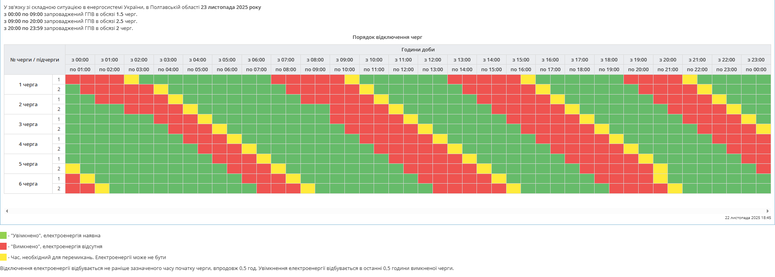The image size is (775, 277).
Task: Choose the "4 черга" row label
Action: point(28,144)
